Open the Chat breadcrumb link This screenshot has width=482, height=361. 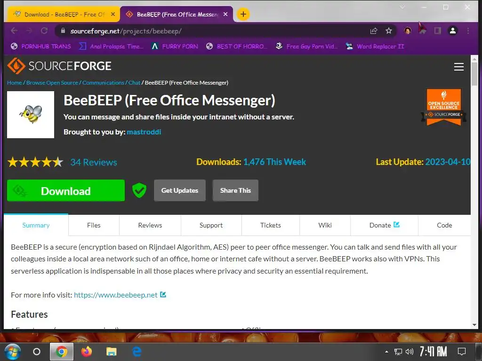point(134,83)
